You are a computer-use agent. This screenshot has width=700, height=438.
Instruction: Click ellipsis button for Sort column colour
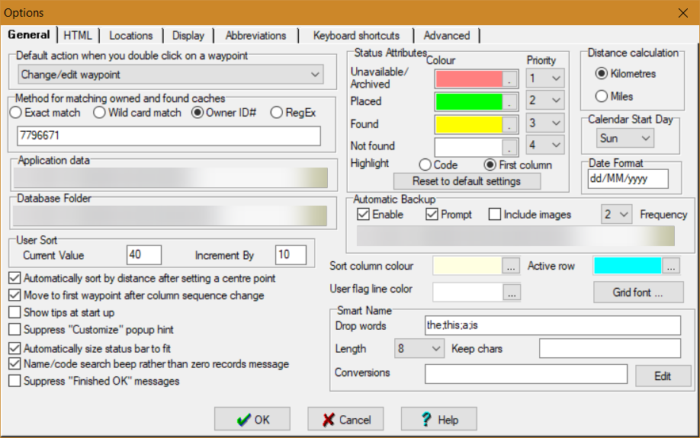tap(511, 266)
